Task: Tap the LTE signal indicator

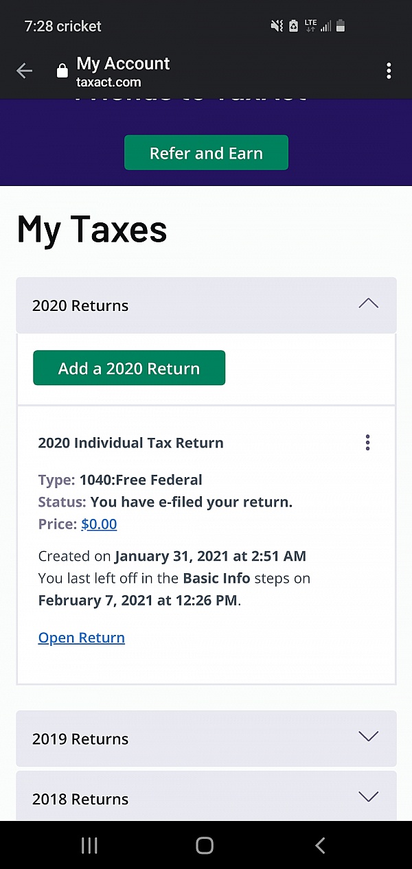Action: point(310,26)
